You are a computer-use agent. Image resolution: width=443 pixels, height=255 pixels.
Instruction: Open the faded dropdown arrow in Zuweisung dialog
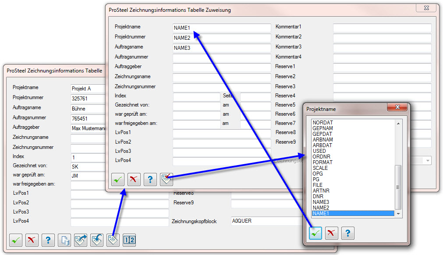(428, 161)
